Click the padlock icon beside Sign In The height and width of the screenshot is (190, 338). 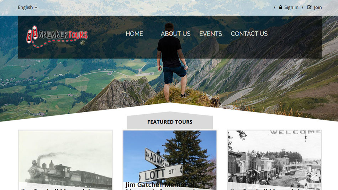click(x=280, y=7)
